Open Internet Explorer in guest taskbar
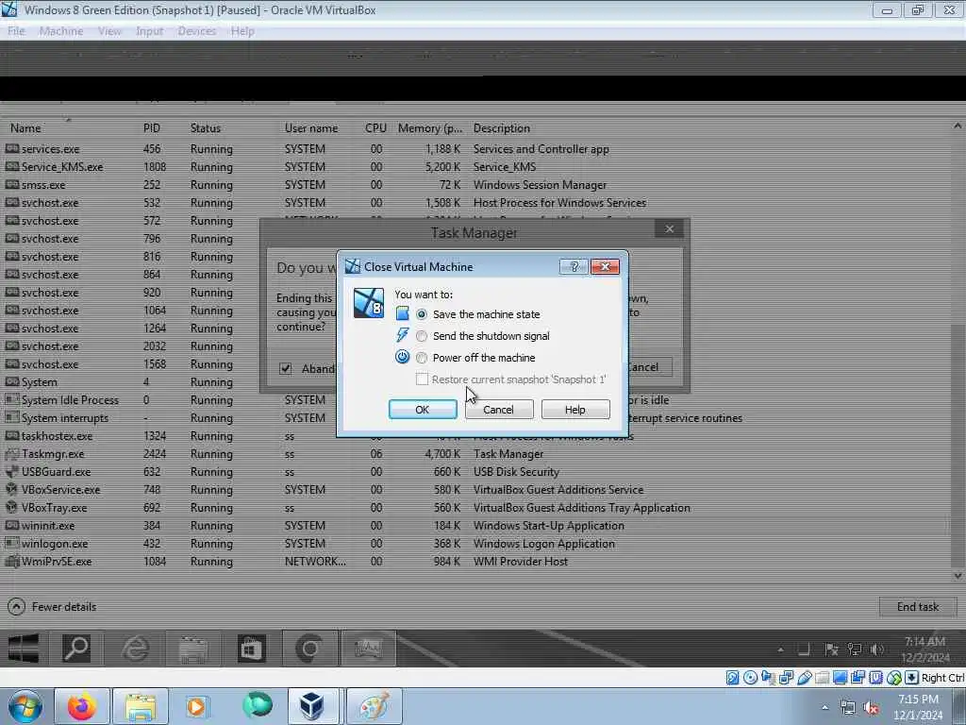This screenshot has width=966, height=725. click(x=135, y=649)
